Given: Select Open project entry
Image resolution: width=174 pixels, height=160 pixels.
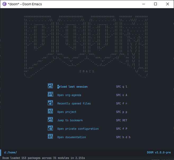Looking at the screenshot, I should [x=67, y=112].
